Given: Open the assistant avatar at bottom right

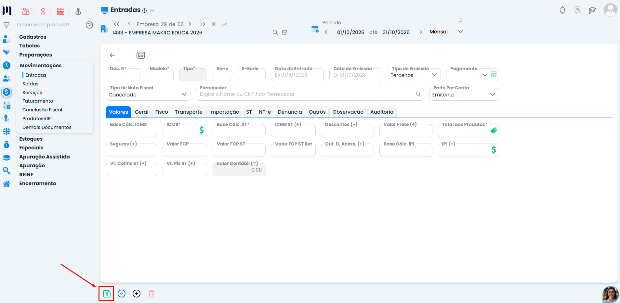Looking at the screenshot, I should tap(610, 294).
